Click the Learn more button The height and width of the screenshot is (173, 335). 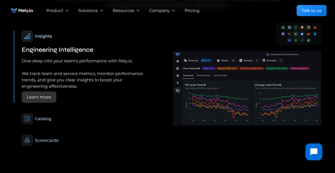coord(39,97)
